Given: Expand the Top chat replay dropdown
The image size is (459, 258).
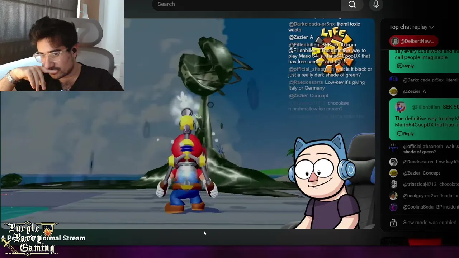Looking at the screenshot, I should click(x=412, y=27).
